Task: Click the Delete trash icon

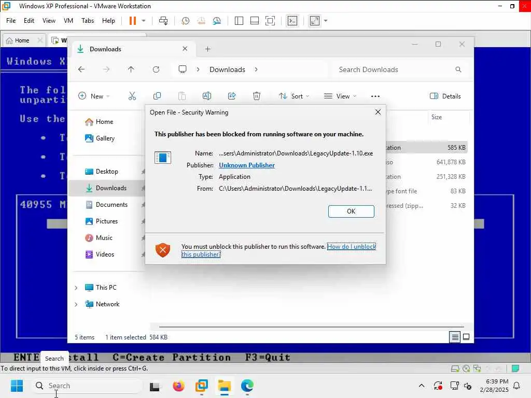Action: tap(257, 96)
